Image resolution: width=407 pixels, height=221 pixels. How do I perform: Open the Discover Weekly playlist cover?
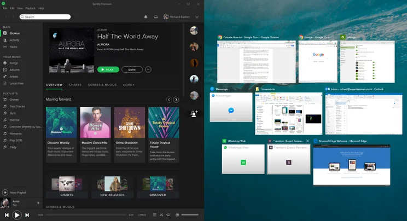coord(61,123)
